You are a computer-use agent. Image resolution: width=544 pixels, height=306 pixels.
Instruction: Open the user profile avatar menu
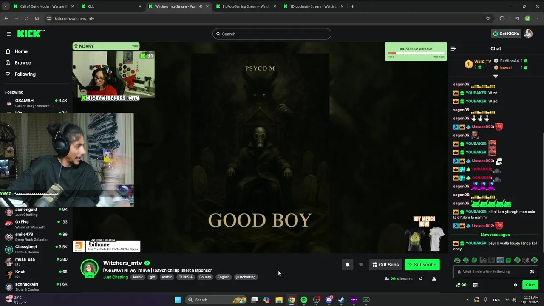[528, 34]
